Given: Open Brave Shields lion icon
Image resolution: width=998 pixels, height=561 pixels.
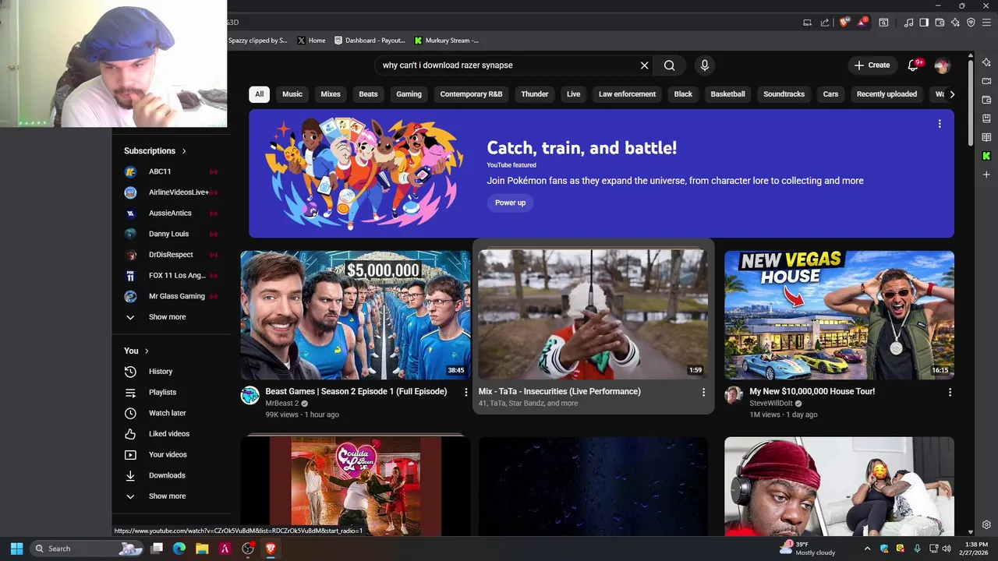Looking at the screenshot, I should 844,23.
